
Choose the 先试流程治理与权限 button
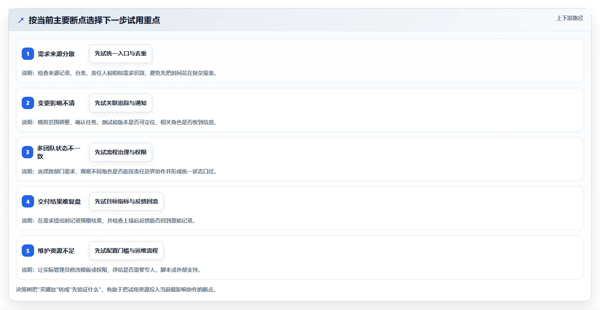(x=121, y=152)
